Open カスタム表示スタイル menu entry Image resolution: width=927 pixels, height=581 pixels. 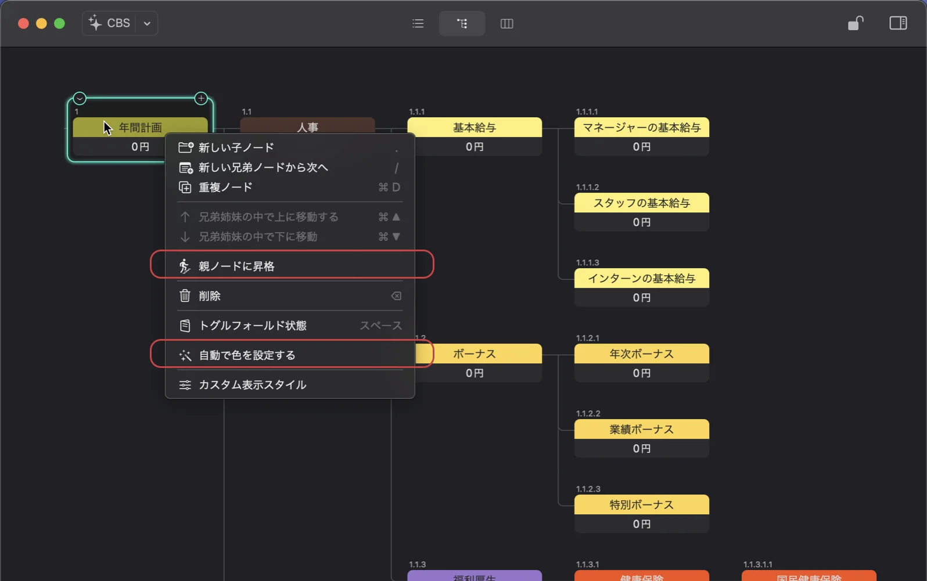(x=290, y=384)
